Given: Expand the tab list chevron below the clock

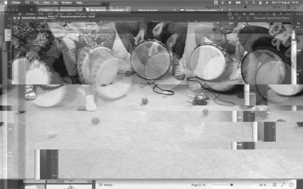Looking at the screenshot, I should coord(284,10).
